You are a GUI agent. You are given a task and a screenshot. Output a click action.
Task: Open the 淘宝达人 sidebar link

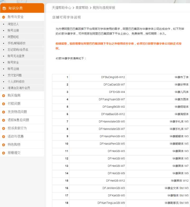[x=13, y=24]
